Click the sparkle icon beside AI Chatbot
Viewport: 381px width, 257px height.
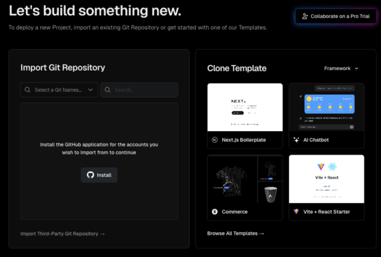(x=296, y=140)
